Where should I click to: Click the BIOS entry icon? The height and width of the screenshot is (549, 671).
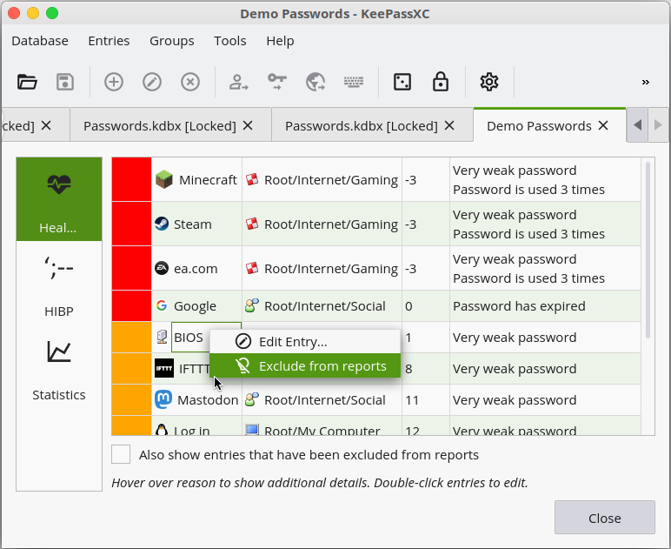pyautogui.click(x=162, y=337)
